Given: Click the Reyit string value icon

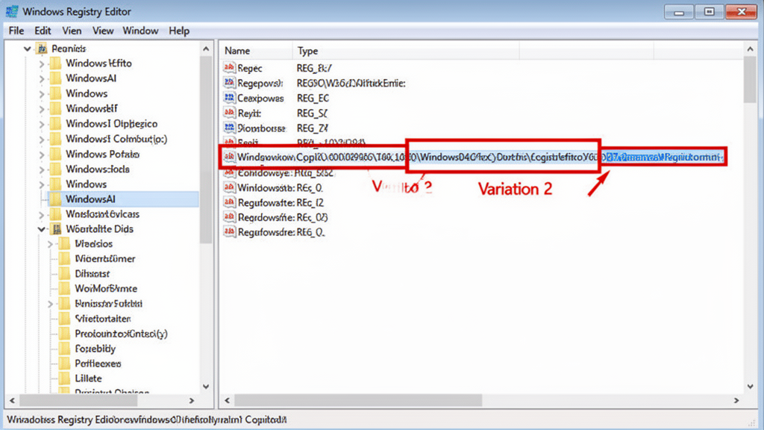Looking at the screenshot, I should click(229, 113).
